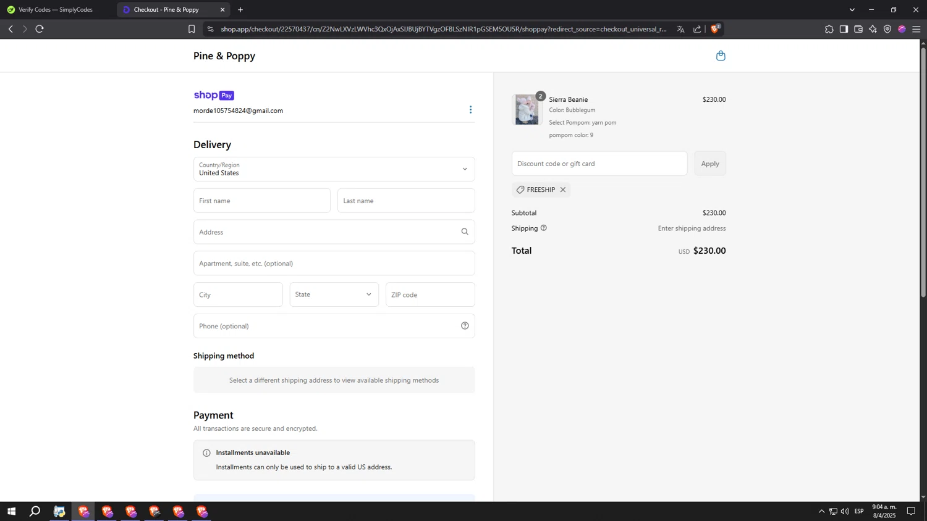Click the City field
This screenshot has height=521, width=927.
click(x=238, y=294)
